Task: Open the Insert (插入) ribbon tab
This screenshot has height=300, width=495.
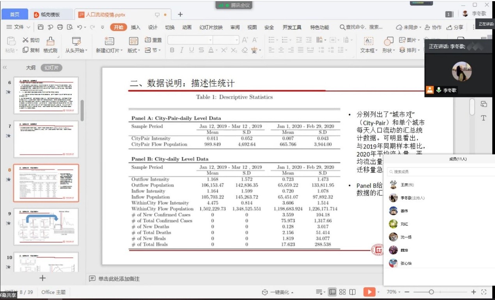Action: point(135,27)
